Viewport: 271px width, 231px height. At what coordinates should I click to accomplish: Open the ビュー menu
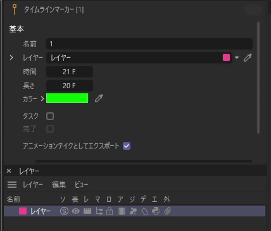click(81, 185)
